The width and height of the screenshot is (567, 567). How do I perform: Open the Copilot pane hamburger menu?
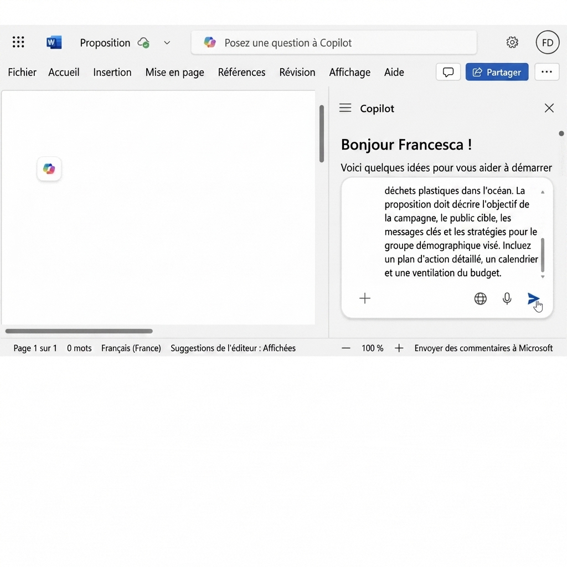[x=345, y=108]
